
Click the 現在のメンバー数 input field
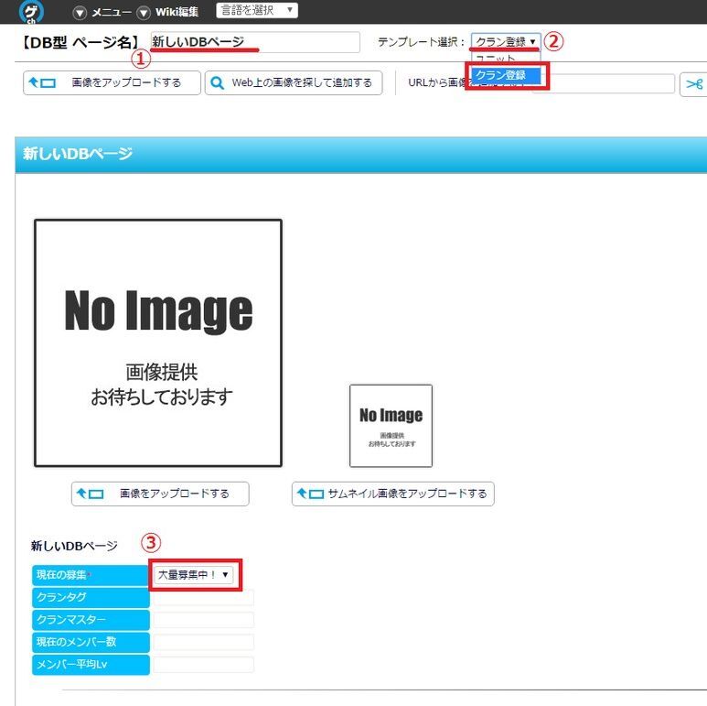point(203,642)
